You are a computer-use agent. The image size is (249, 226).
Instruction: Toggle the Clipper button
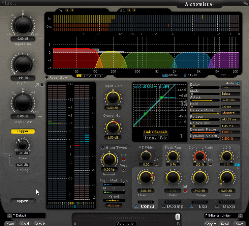[23, 131]
